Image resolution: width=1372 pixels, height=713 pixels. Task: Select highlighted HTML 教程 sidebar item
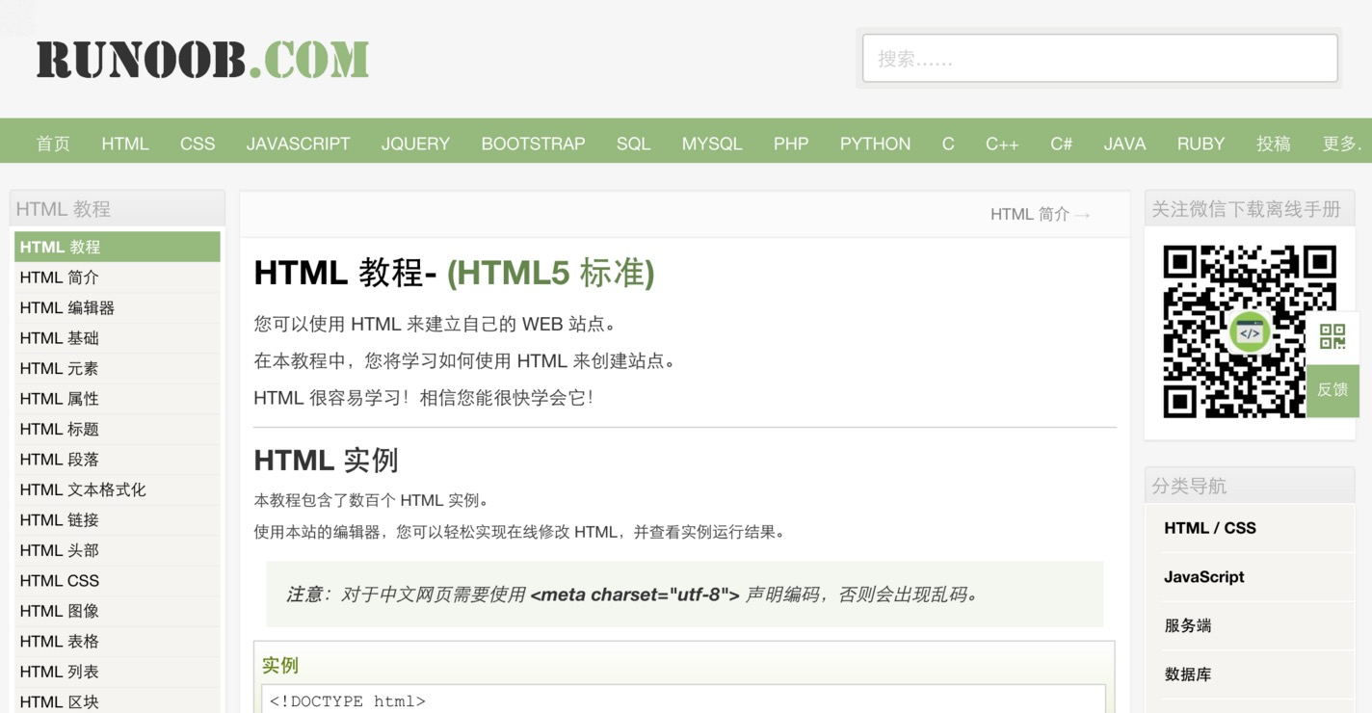60,247
